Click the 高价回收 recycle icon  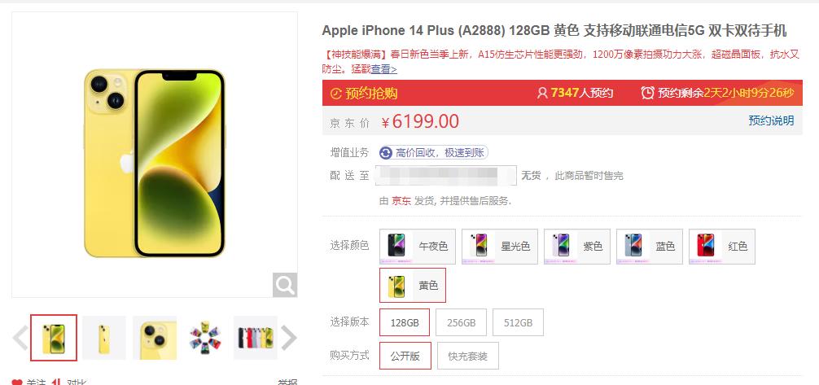[x=386, y=152]
